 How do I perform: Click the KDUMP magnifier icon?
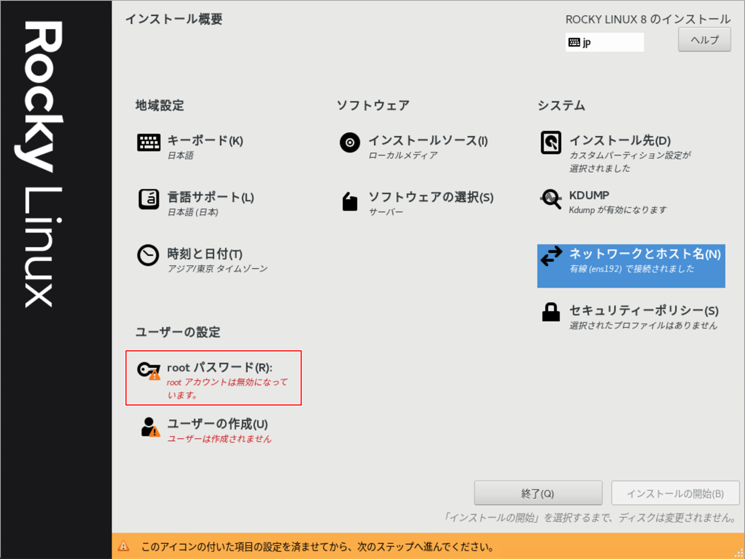click(x=551, y=199)
